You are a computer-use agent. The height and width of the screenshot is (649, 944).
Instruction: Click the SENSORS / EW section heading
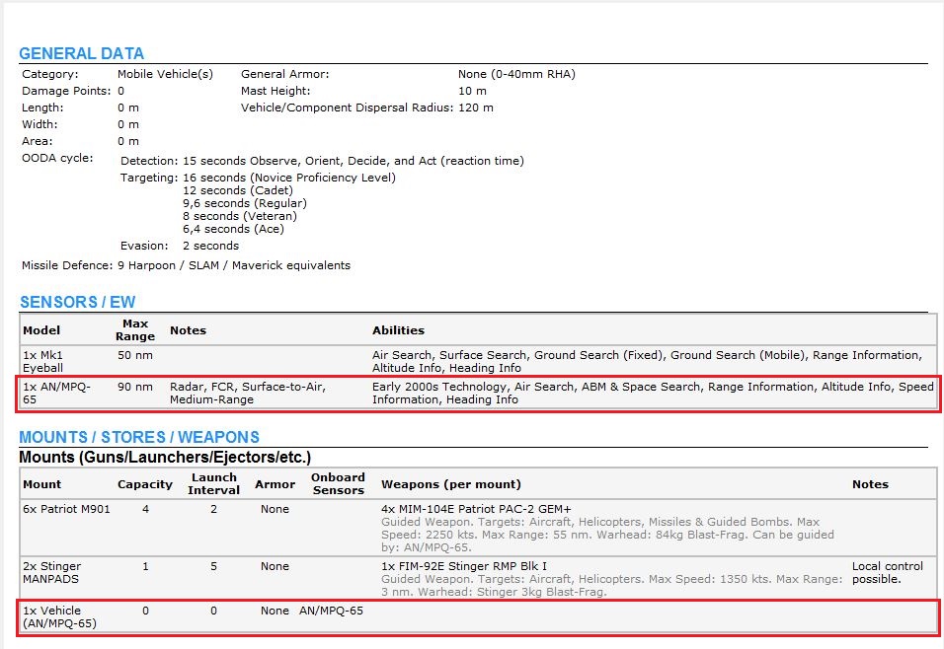pyautogui.click(x=78, y=302)
